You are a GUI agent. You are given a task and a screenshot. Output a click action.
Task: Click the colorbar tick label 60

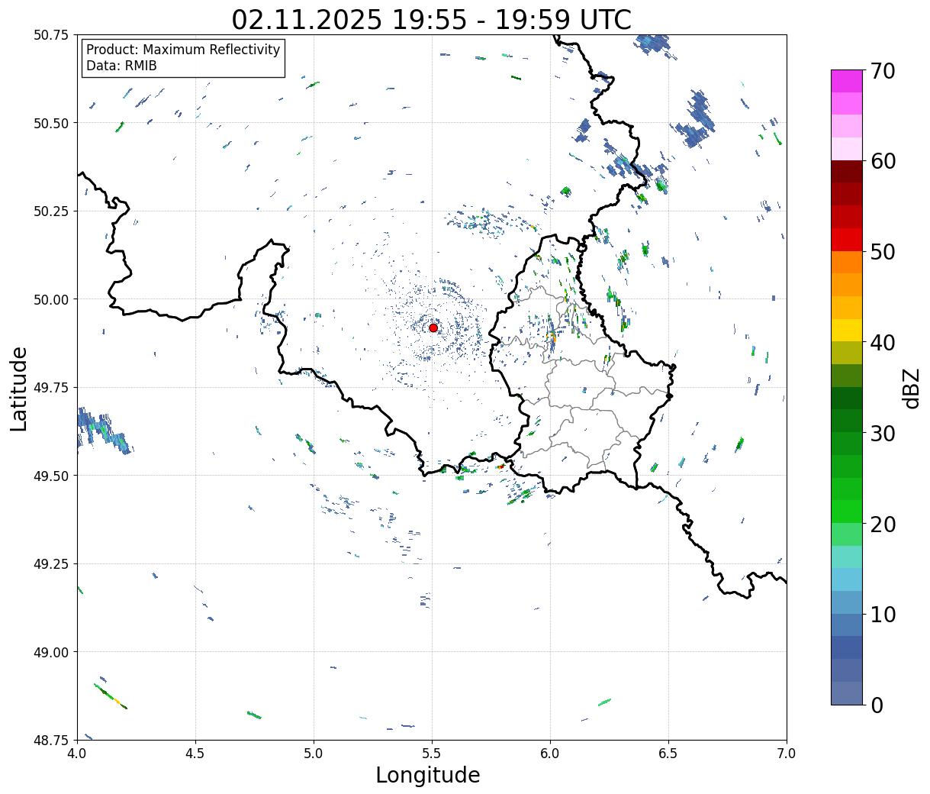882,161
